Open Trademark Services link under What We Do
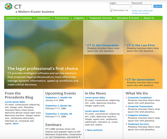This screenshot has width=167, height=139. point(138,124)
